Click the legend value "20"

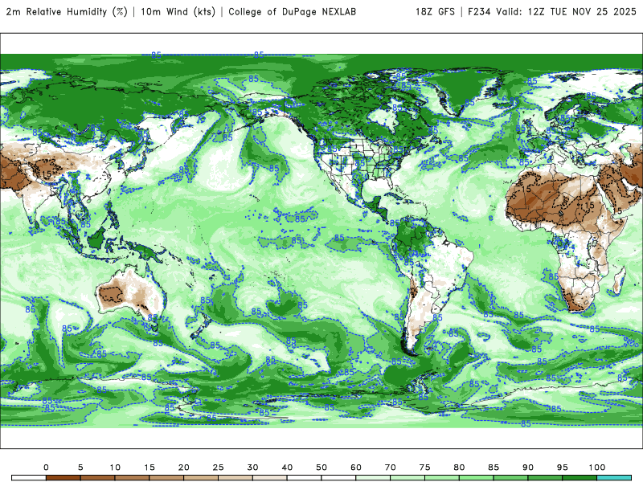pyautogui.click(x=184, y=468)
